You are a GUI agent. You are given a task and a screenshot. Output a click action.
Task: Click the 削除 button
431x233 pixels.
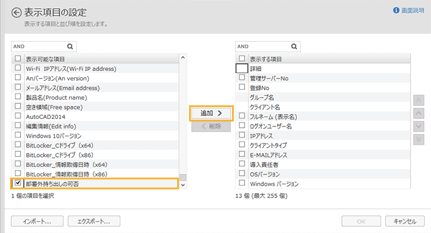coord(211,126)
